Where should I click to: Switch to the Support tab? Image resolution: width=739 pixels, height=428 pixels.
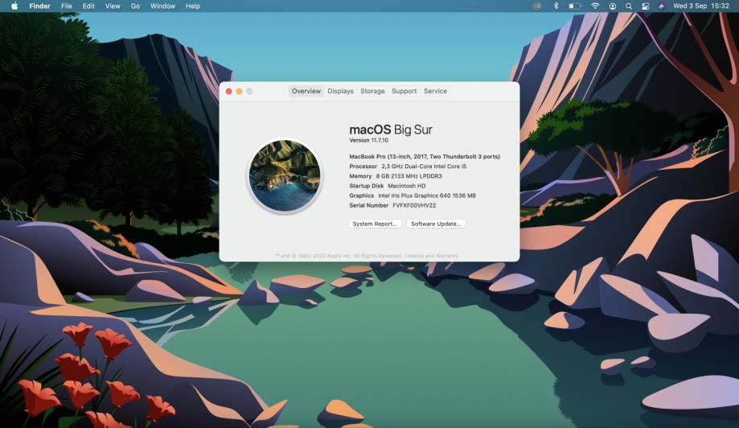404,91
